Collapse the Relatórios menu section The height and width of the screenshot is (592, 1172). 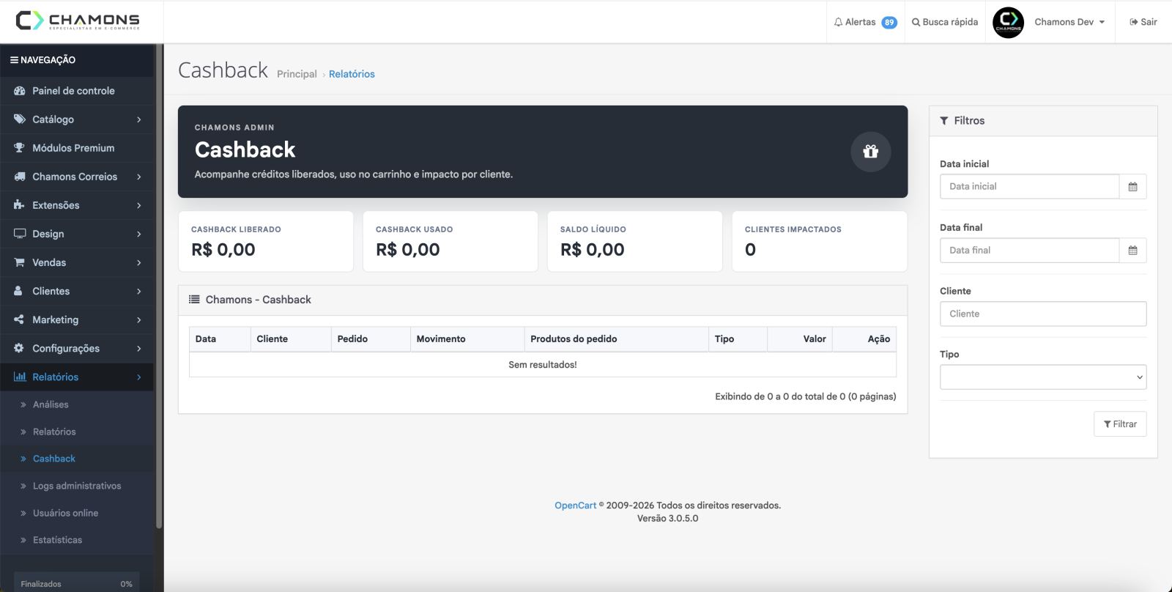click(138, 377)
